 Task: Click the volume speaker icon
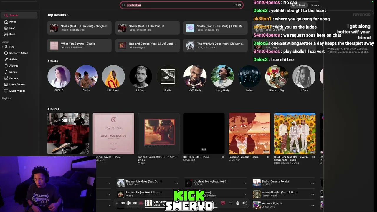(245, 203)
